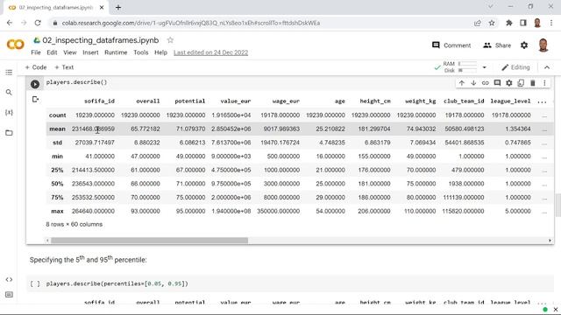This screenshot has width=561, height=315.
Task: Move the cell up
Action: point(462,83)
